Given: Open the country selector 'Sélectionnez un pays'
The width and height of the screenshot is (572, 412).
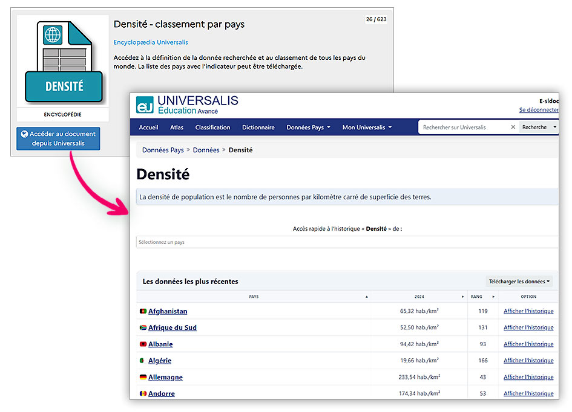Looking at the screenshot, I should (346, 242).
